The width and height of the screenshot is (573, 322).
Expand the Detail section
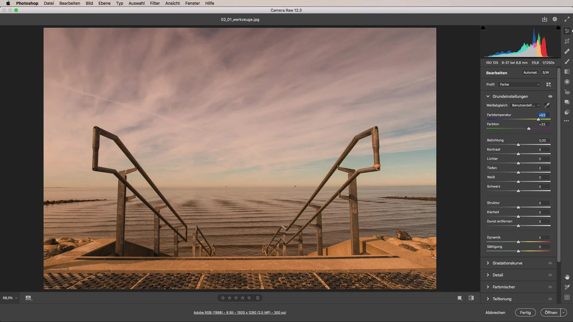point(488,275)
